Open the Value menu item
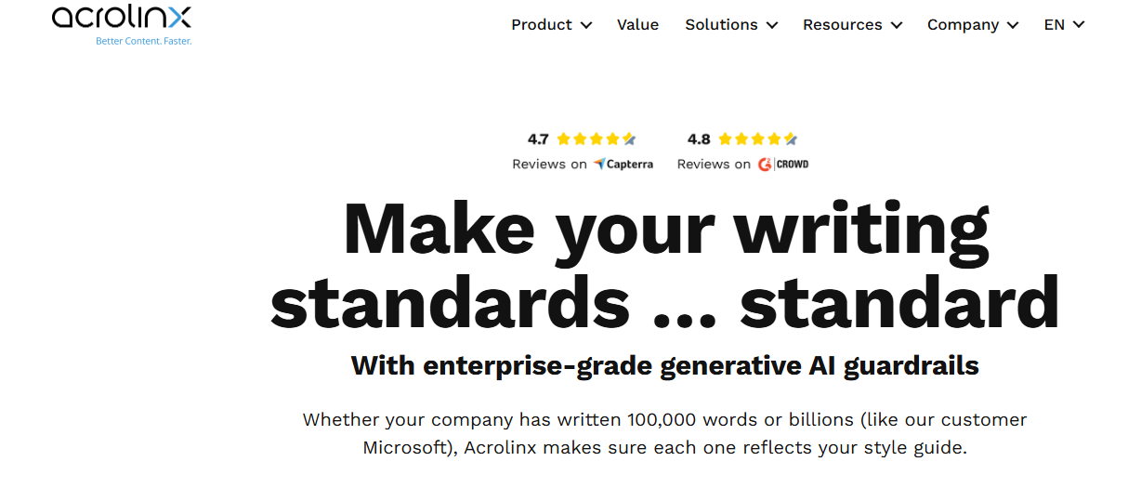This screenshot has width=1128, height=501. [637, 25]
